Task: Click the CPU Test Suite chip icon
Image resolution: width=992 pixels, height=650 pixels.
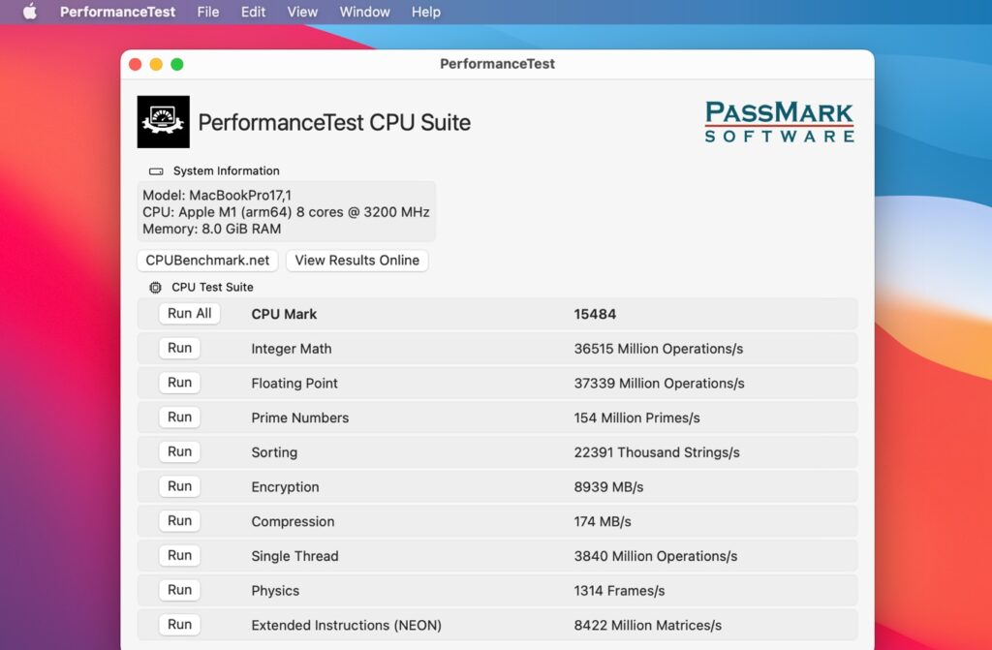Action: click(155, 287)
